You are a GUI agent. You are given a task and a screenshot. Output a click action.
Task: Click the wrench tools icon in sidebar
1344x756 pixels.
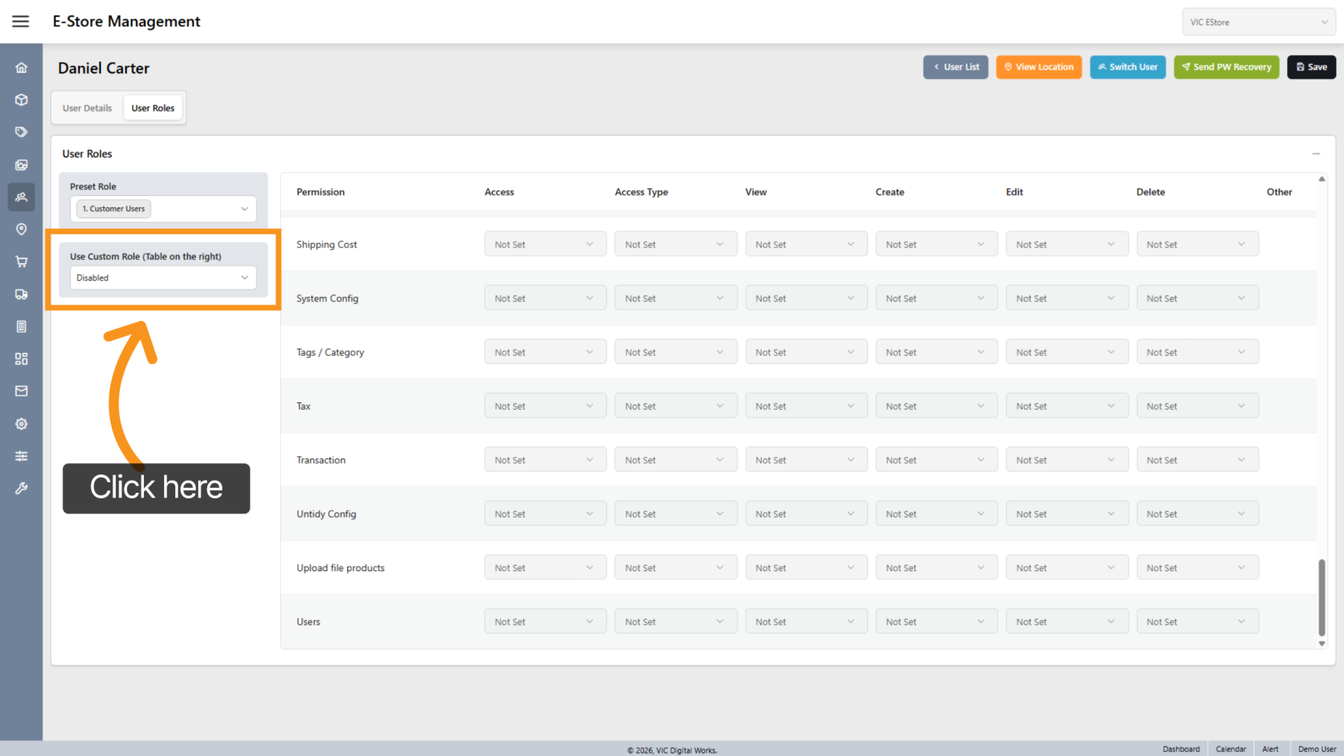pyautogui.click(x=22, y=488)
